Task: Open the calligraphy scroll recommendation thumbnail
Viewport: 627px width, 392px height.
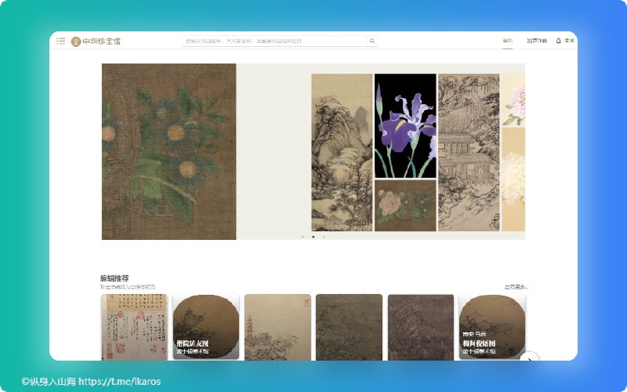Action: (x=134, y=327)
